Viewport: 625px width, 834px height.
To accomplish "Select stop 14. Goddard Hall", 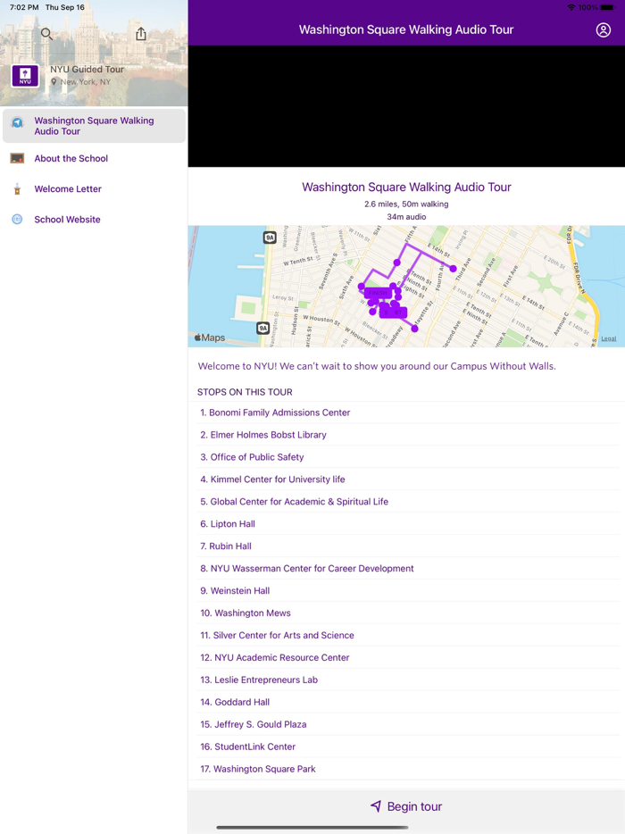I will pos(406,702).
